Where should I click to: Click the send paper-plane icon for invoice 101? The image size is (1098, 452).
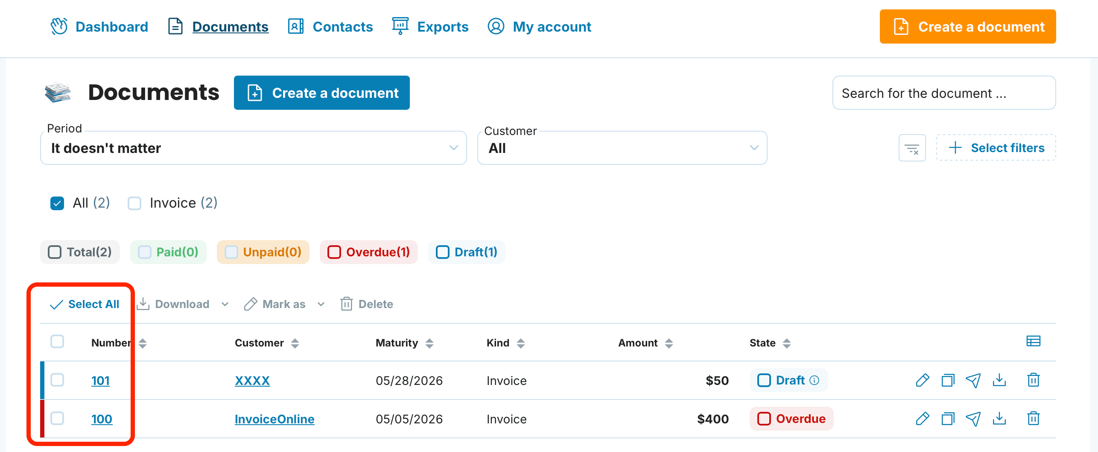[973, 380]
